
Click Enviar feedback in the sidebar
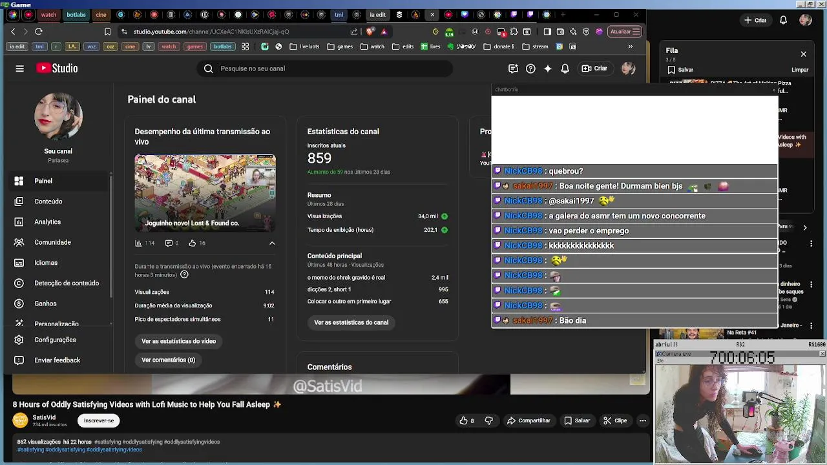(x=58, y=360)
